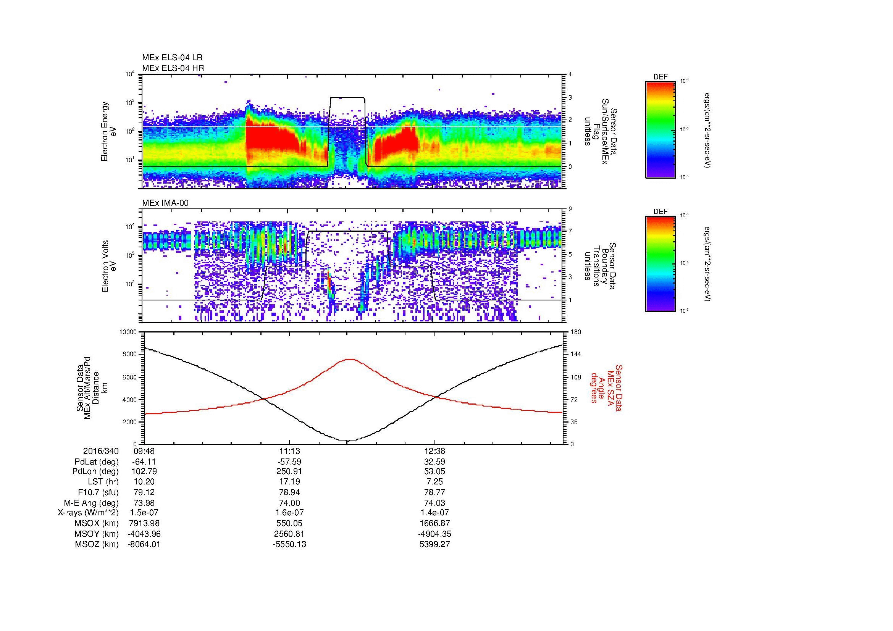This screenshot has width=893, height=631.
Task: Click the F10.7 value '78.94'
Action: [x=289, y=492]
